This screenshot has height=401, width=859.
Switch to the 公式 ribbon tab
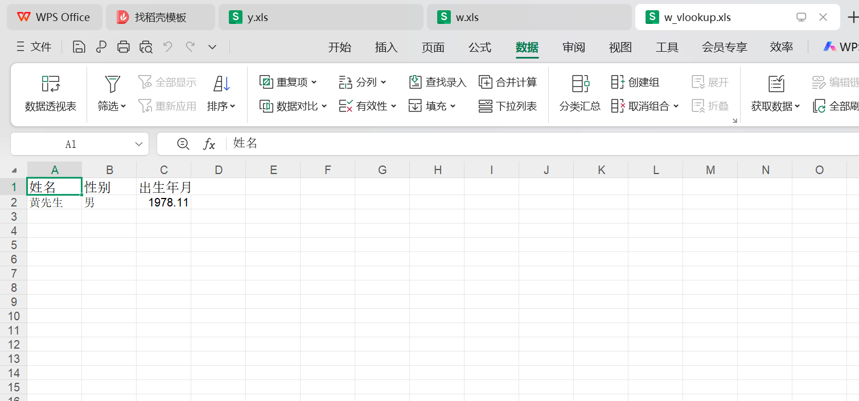[479, 47]
